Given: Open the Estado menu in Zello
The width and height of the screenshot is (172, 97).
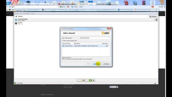Looking at the screenshot, I should point(17,13).
